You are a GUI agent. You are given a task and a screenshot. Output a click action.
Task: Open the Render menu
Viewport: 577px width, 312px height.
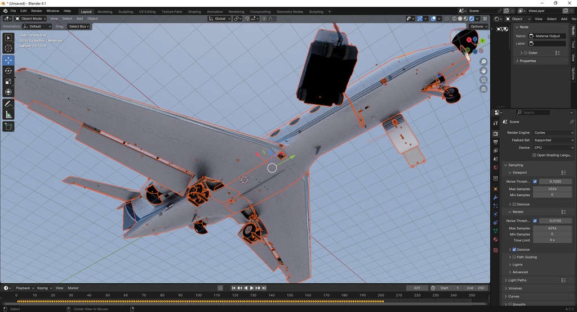(x=37, y=11)
